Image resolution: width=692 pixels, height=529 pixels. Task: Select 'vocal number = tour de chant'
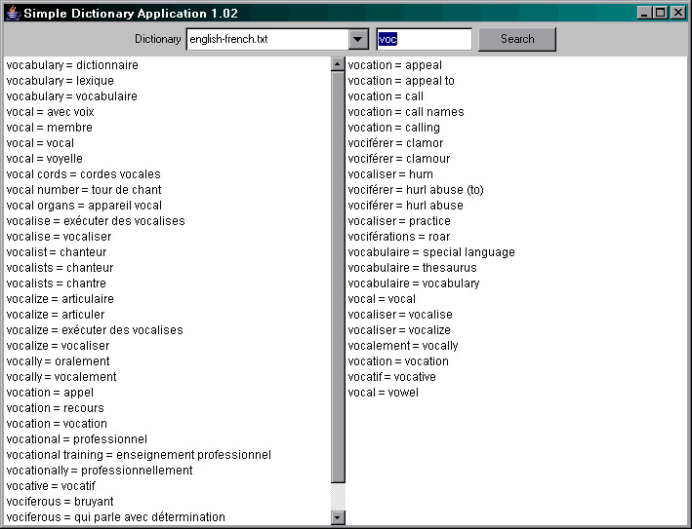(x=84, y=190)
